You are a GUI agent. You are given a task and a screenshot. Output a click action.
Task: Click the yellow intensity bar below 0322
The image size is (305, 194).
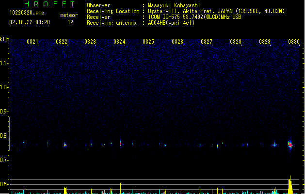(65, 190)
